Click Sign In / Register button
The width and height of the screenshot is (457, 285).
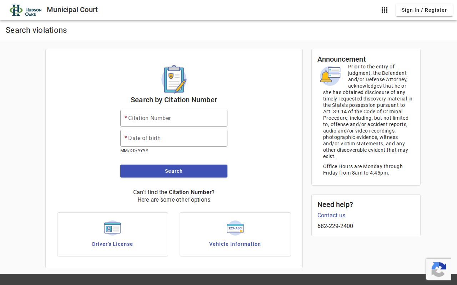click(x=424, y=10)
